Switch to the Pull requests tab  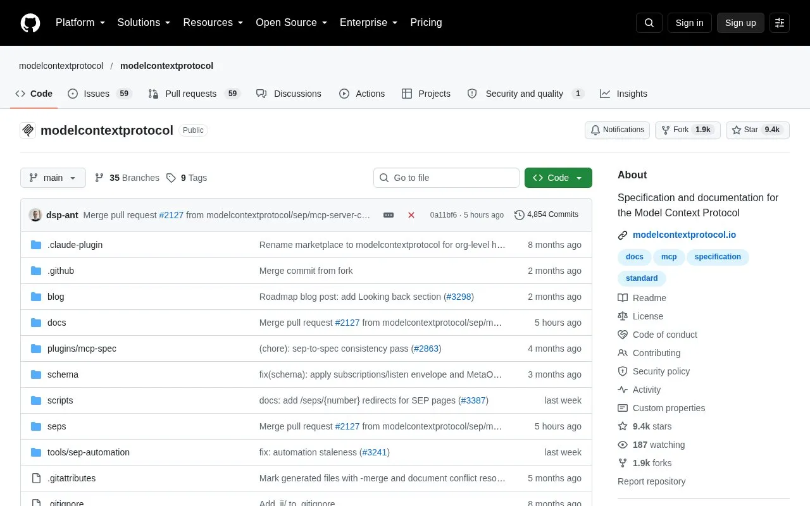pyautogui.click(x=194, y=94)
